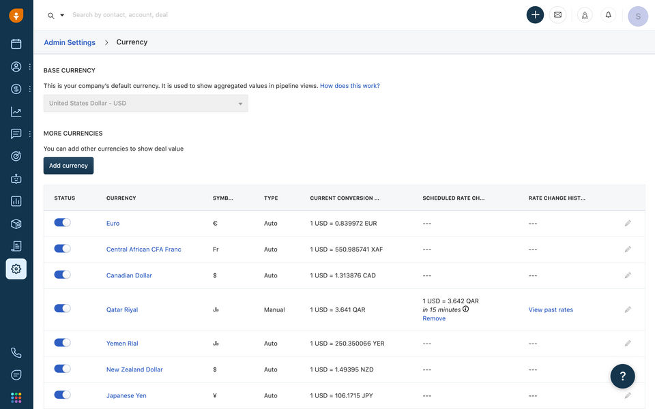655x409 pixels.
Task: Open Admin Settings gear icon in sidebar
Action: tap(16, 269)
